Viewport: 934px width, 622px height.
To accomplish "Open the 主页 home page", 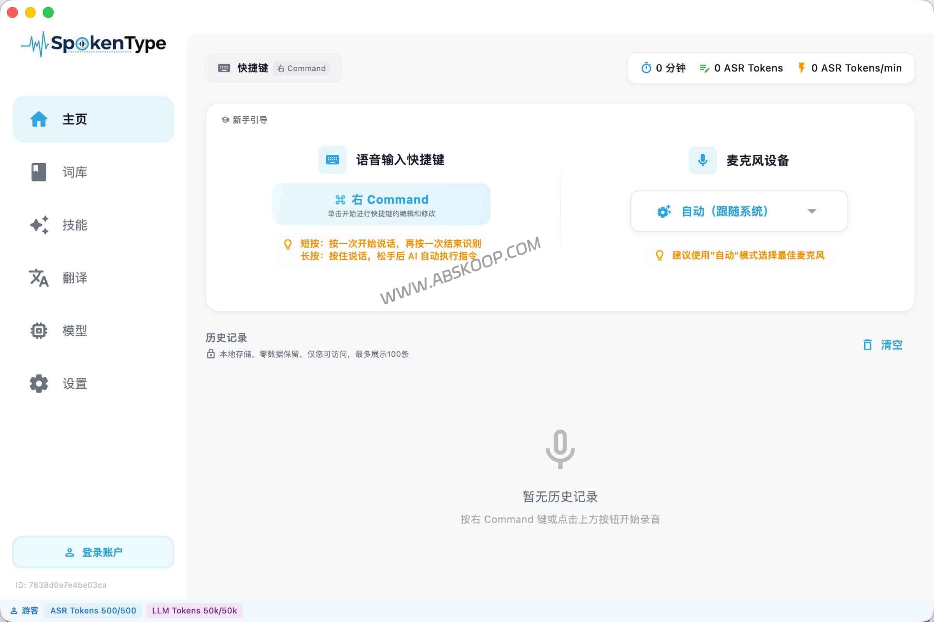I will pyautogui.click(x=93, y=119).
